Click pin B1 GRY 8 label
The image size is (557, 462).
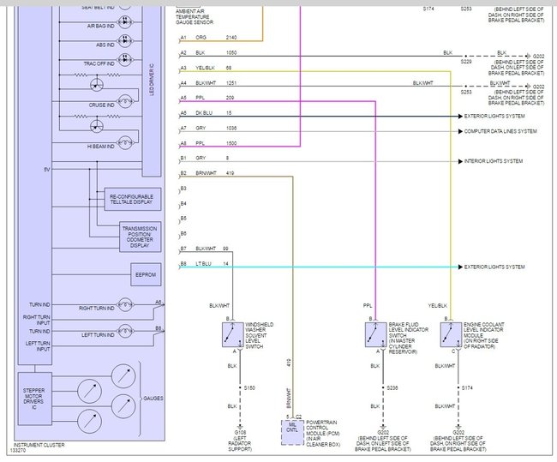tap(204, 158)
